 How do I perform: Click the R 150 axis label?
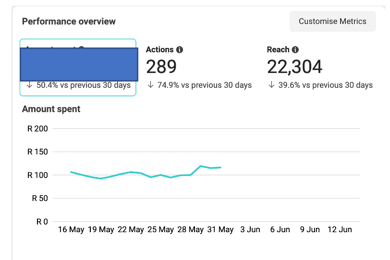pos(37,152)
